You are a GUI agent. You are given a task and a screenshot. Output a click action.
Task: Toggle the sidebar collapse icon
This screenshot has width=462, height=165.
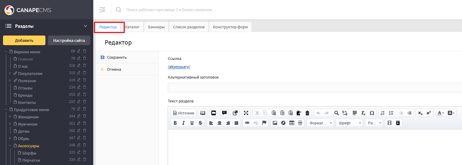click(x=102, y=10)
